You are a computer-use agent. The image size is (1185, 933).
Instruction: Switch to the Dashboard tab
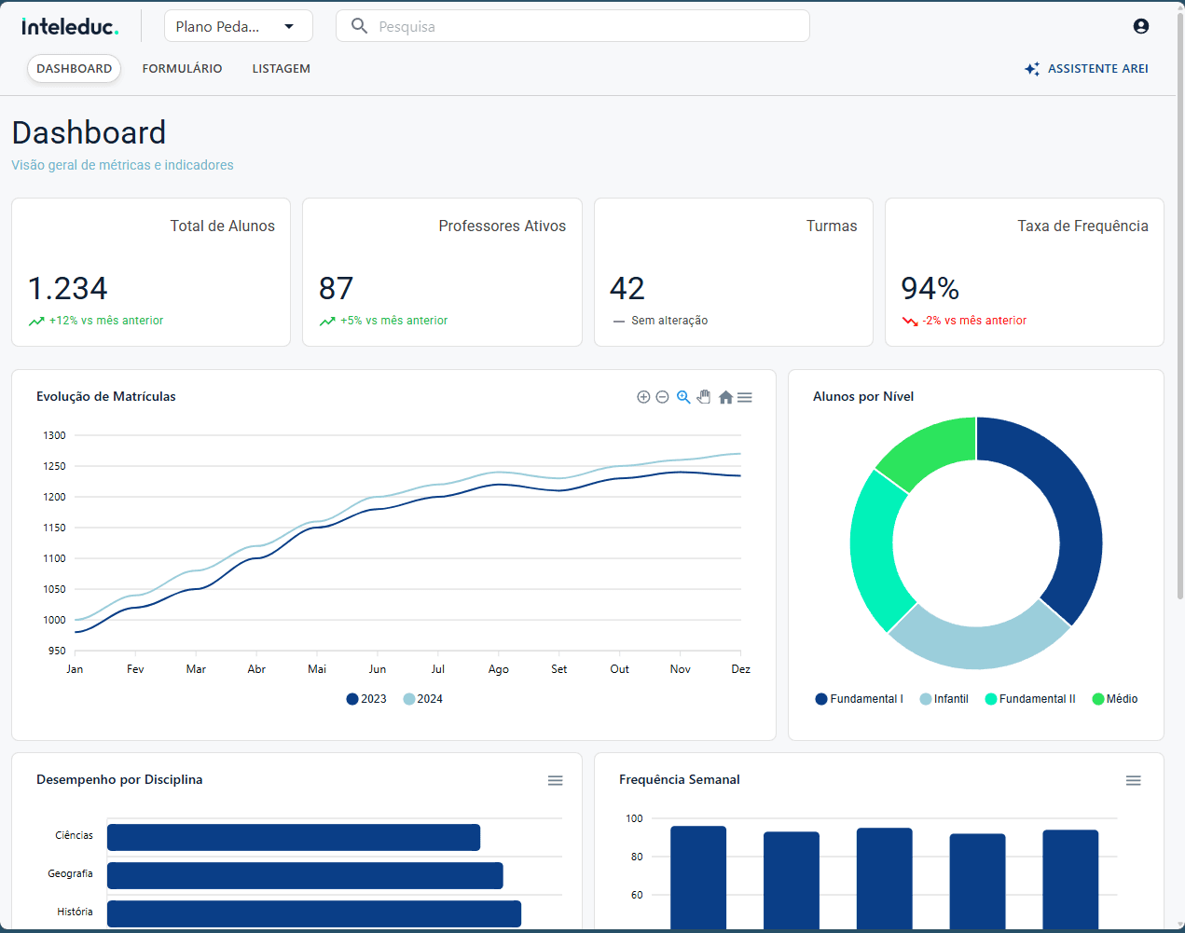pyautogui.click(x=74, y=68)
